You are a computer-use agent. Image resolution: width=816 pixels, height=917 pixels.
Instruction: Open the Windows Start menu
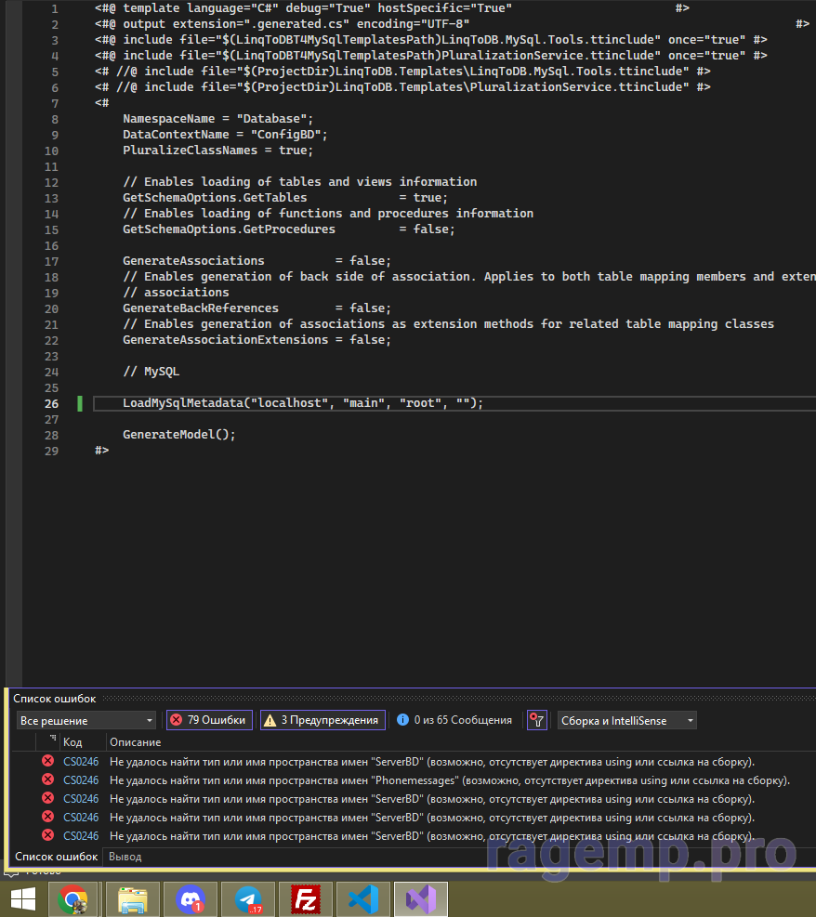coord(22,899)
